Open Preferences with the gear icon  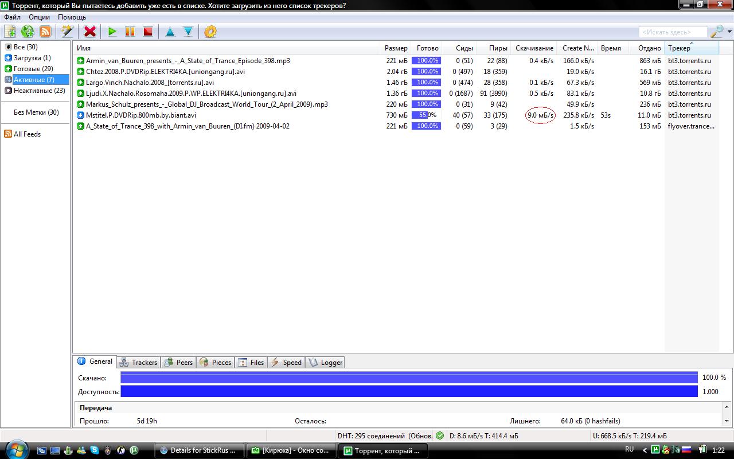pos(210,32)
